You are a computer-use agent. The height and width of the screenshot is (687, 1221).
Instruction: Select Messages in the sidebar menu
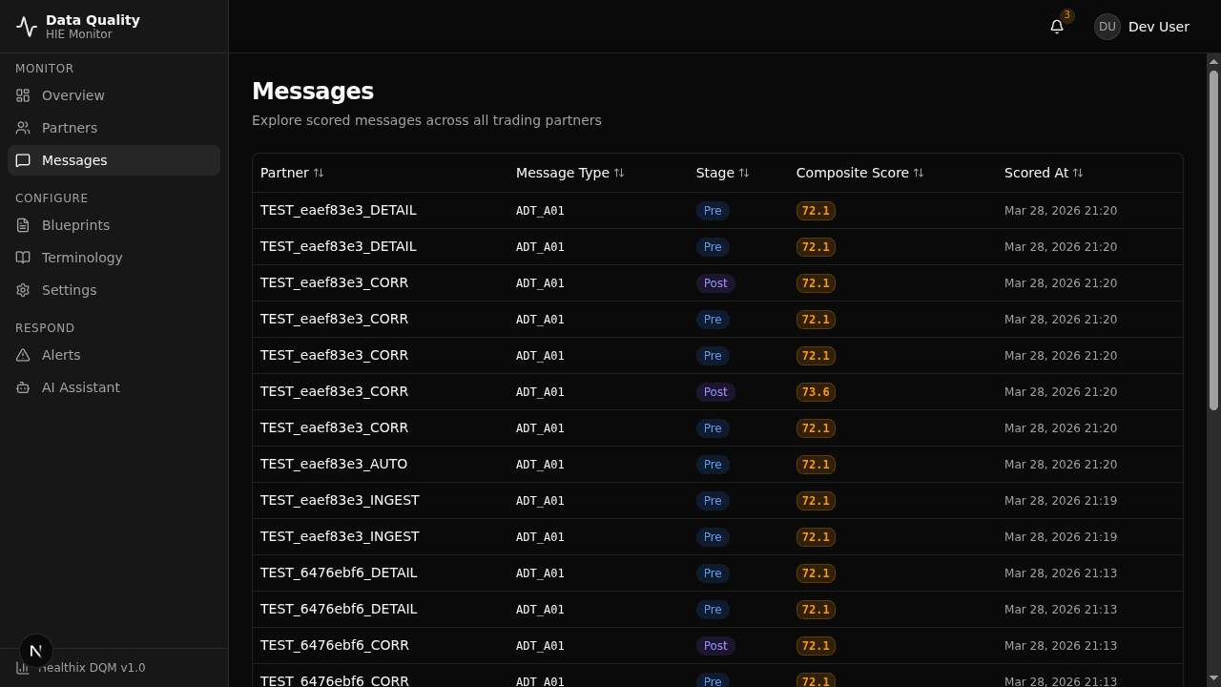[74, 159]
